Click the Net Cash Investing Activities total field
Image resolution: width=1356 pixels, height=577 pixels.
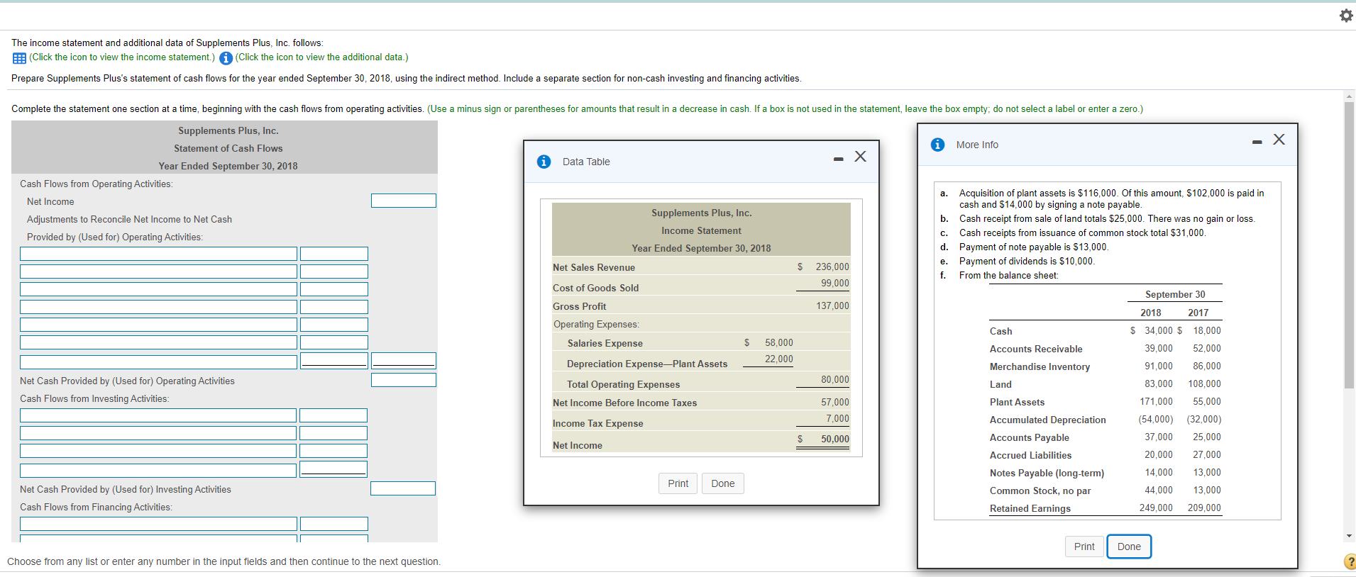click(403, 488)
